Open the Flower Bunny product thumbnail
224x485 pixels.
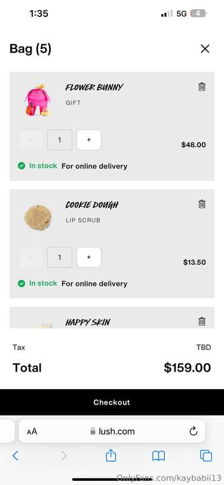tap(37, 99)
